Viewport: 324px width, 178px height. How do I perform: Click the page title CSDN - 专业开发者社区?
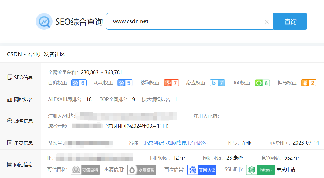[36, 55]
